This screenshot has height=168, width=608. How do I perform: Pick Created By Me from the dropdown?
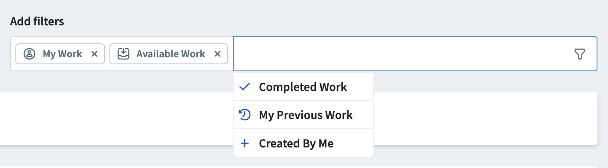pyautogui.click(x=304, y=143)
